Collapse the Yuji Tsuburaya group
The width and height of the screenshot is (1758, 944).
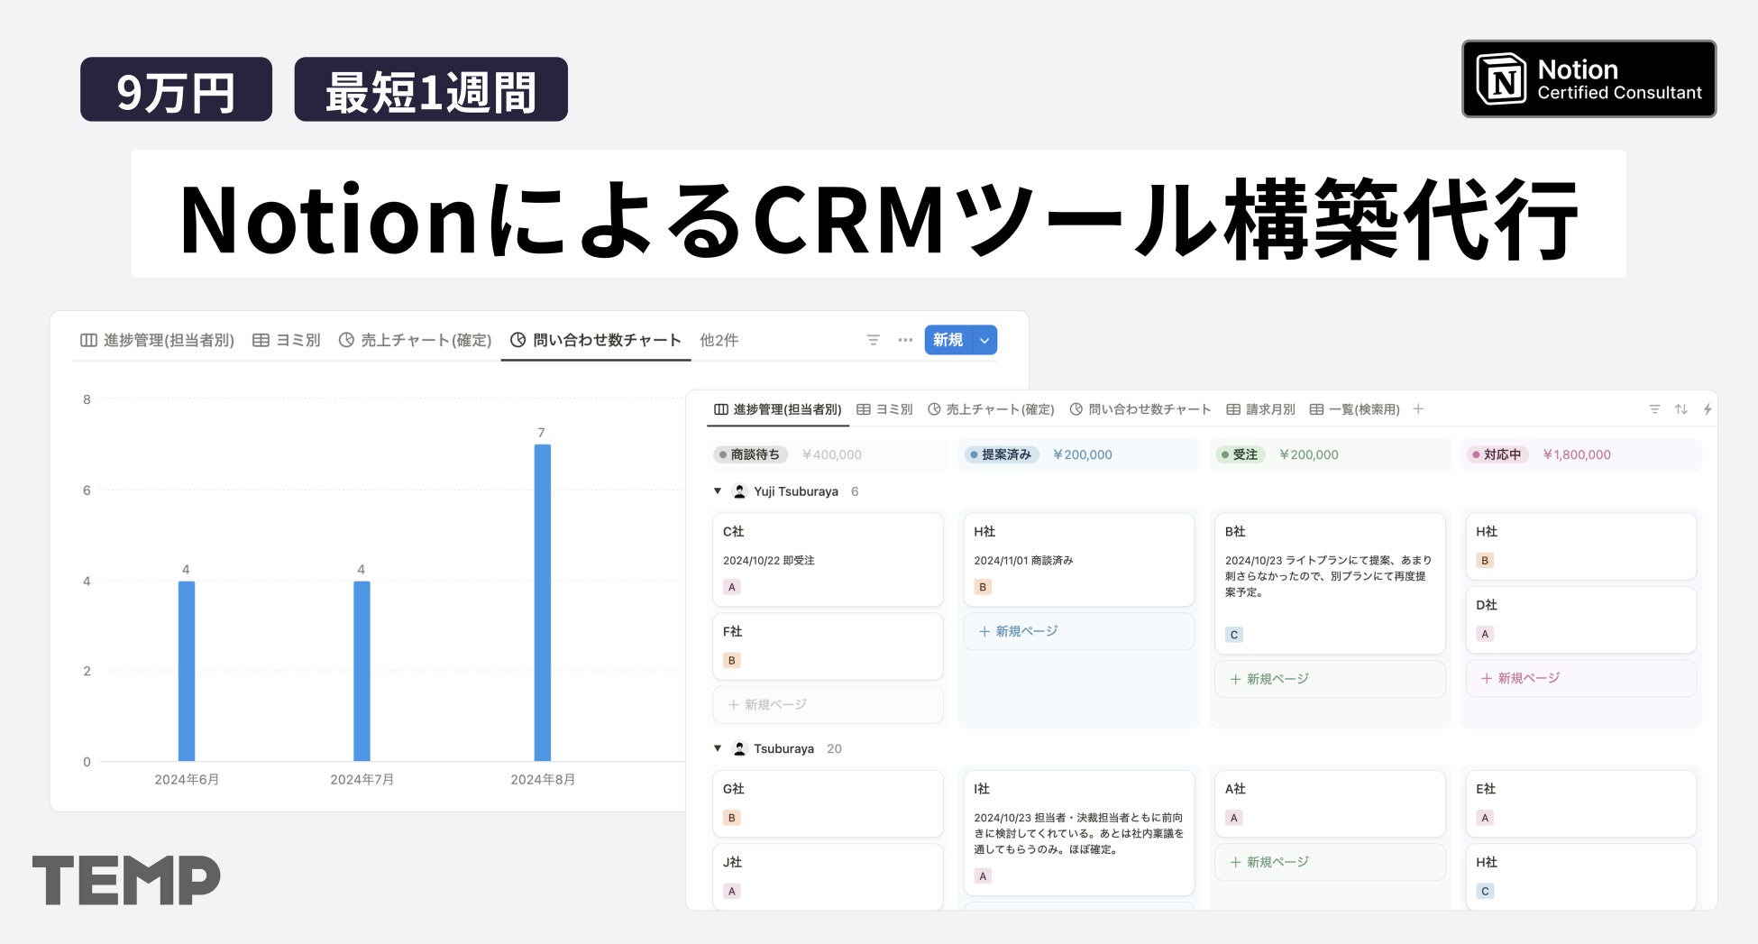click(x=718, y=491)
